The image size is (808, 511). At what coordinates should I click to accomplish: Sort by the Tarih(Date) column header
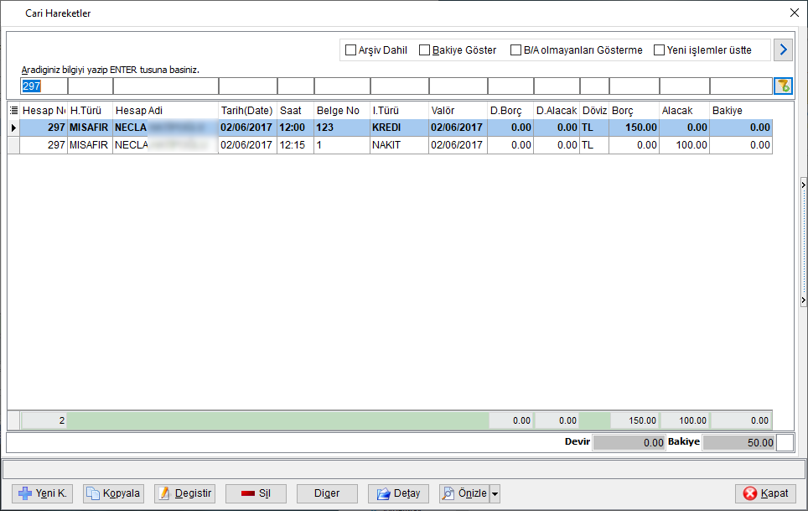[248, 111]
